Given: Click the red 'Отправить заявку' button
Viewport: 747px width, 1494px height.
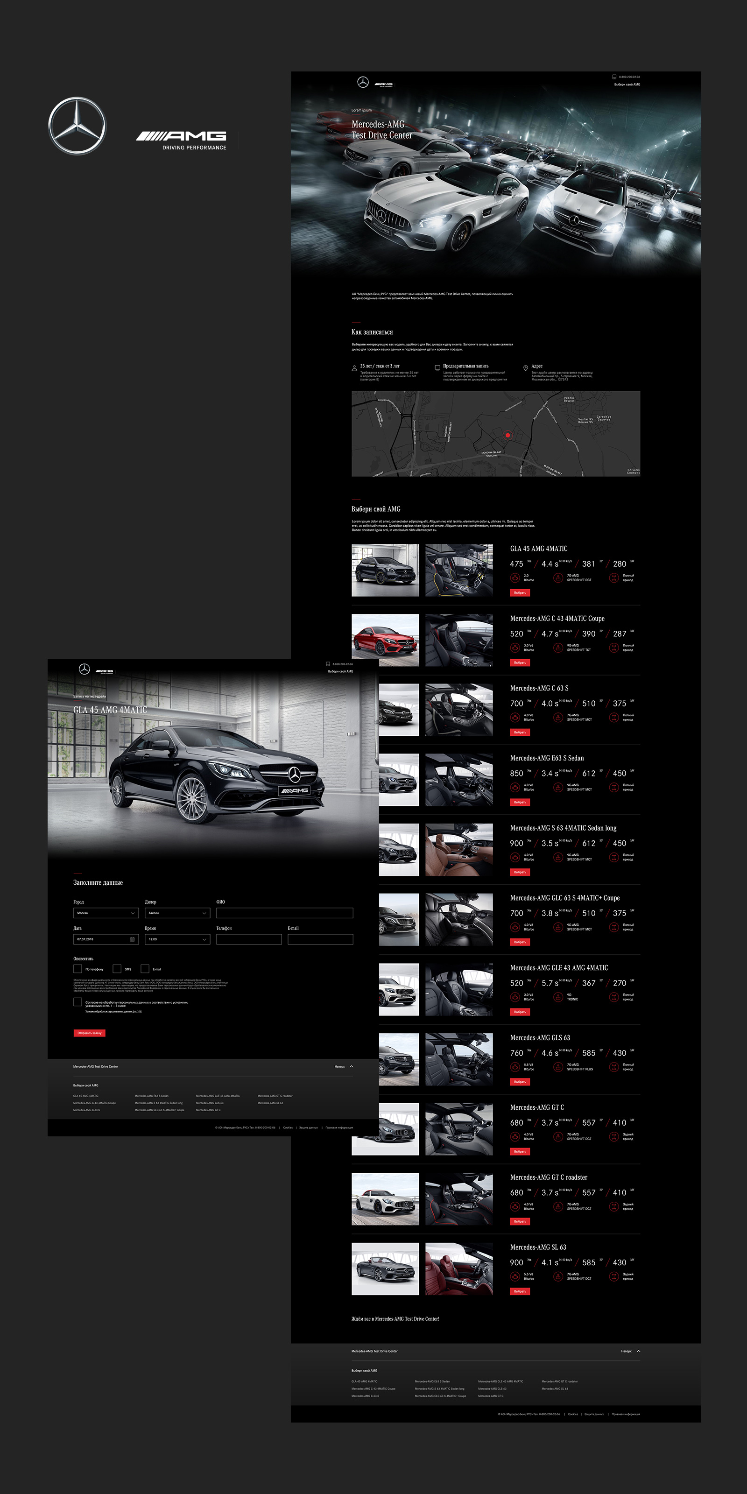Looking at the screenshot, I should pos(89,1033).
